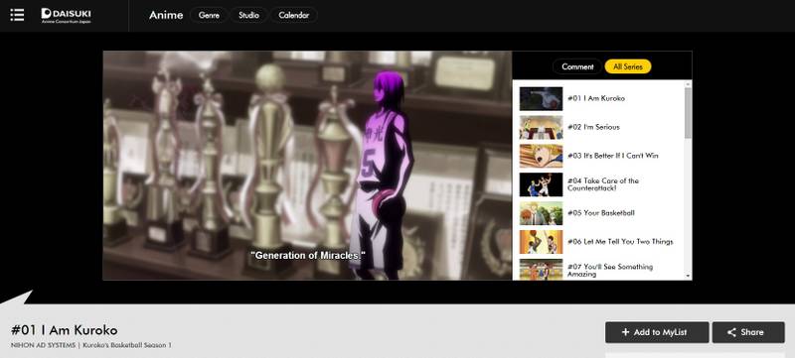Click the Anime section link
795x358 pixels.
[x=166, y=15]
